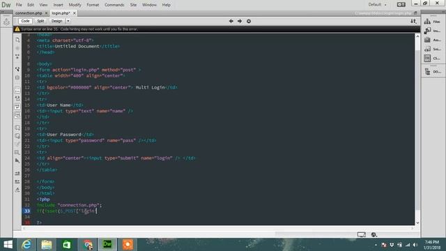The image size is (446, 251).
Task: Click the "Multi Login" text on line 12
Action: (x=151, y=87)
